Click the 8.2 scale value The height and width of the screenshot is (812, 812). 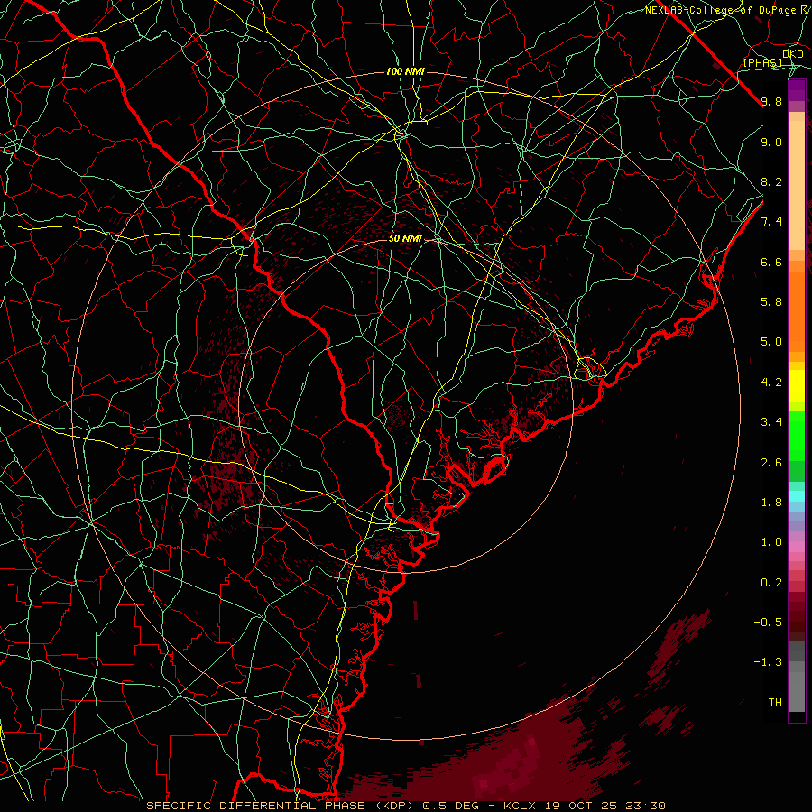click(x=771, y=181)
